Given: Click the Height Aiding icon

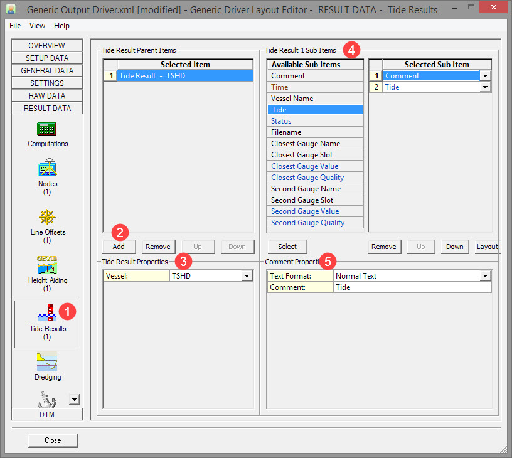Looking at the screenshot, I should (47, 265).
